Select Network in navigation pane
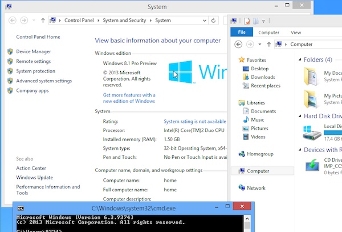 click(256, 188)
